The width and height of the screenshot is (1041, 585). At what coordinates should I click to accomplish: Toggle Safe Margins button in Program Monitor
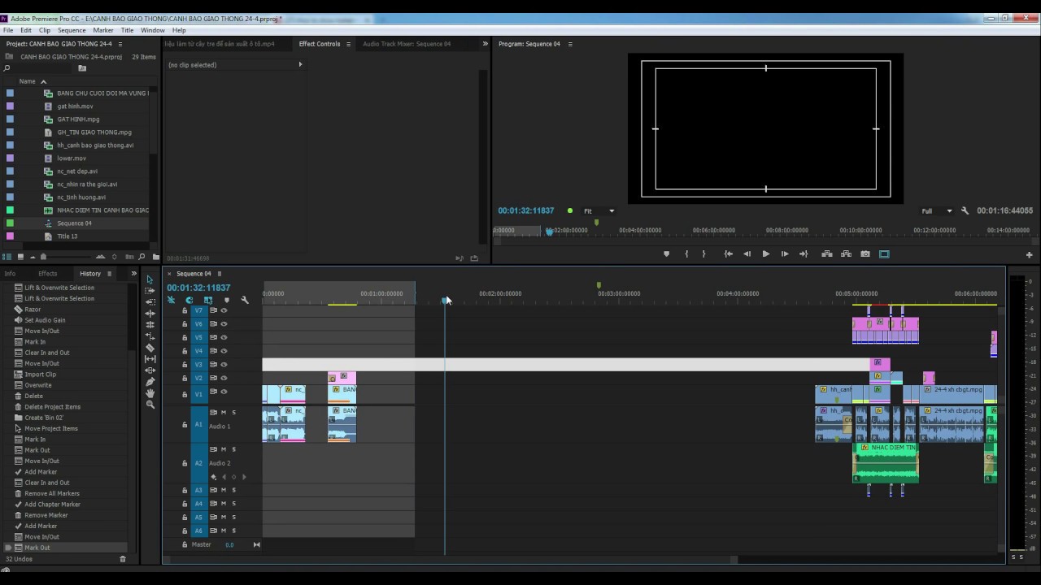(x=884, y=254)
